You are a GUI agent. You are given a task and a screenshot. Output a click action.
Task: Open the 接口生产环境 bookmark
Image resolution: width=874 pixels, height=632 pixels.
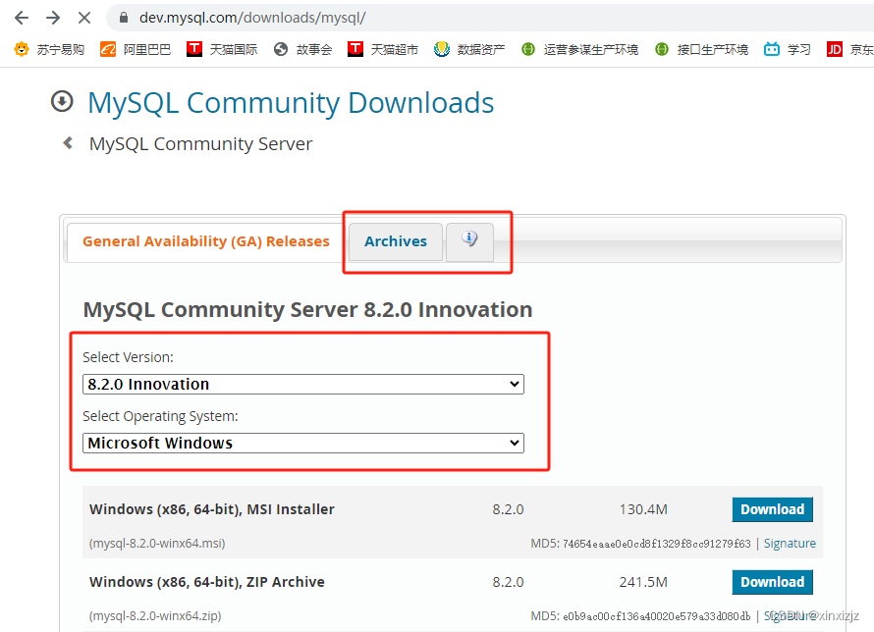point(701,49)
